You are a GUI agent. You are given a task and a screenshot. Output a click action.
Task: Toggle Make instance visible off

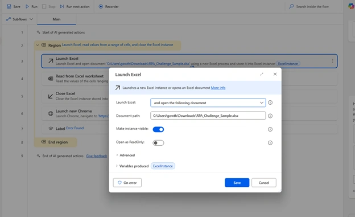[158, 129]
